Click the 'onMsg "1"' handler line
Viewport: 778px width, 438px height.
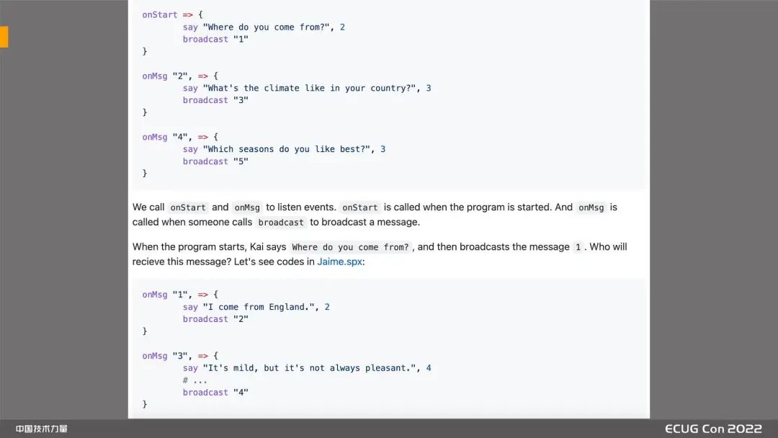(180, 295)
